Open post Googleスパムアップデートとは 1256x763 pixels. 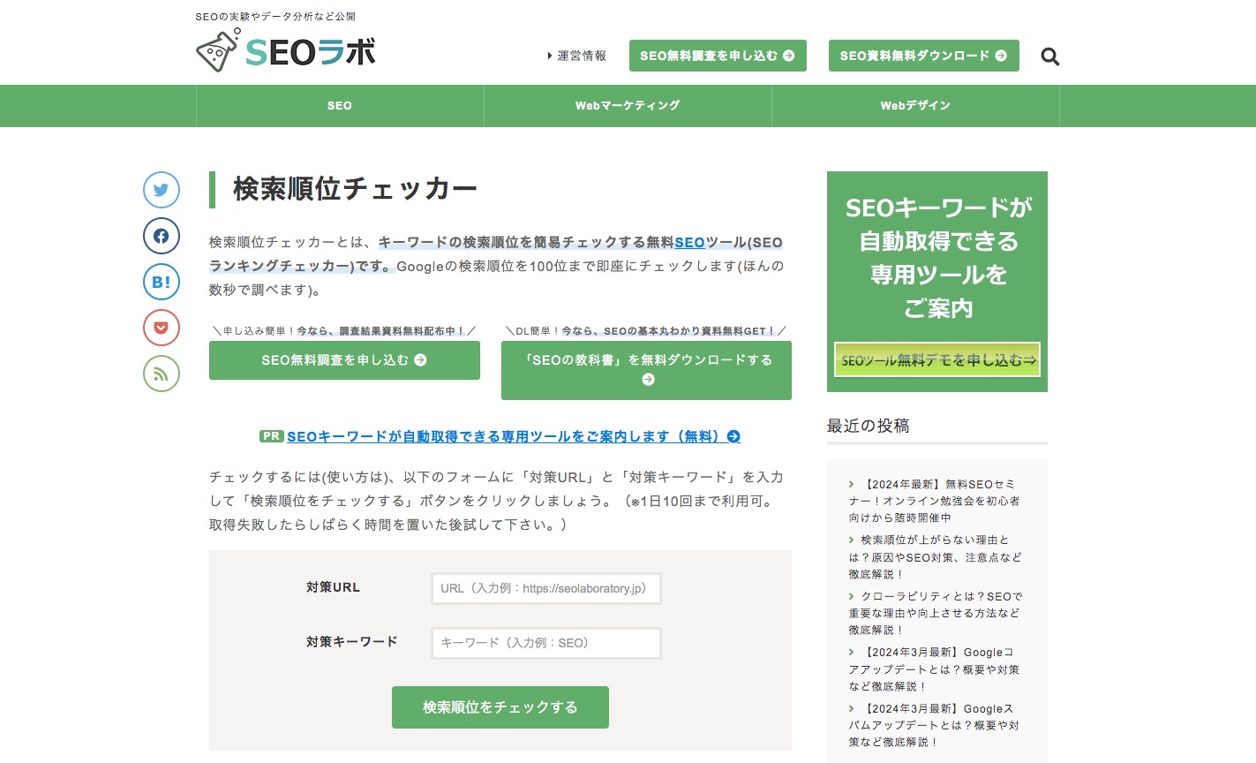click(x=934, y=725)
